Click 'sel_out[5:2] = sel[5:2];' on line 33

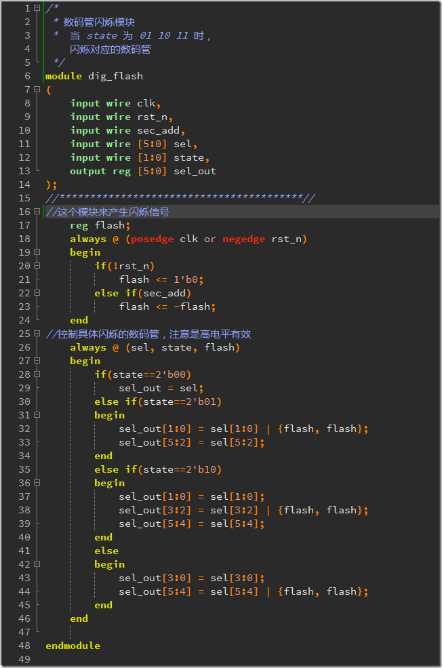point(192,443)
